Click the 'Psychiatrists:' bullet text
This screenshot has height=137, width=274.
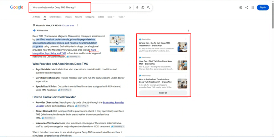pyautogui.click(x=43, y=69)
